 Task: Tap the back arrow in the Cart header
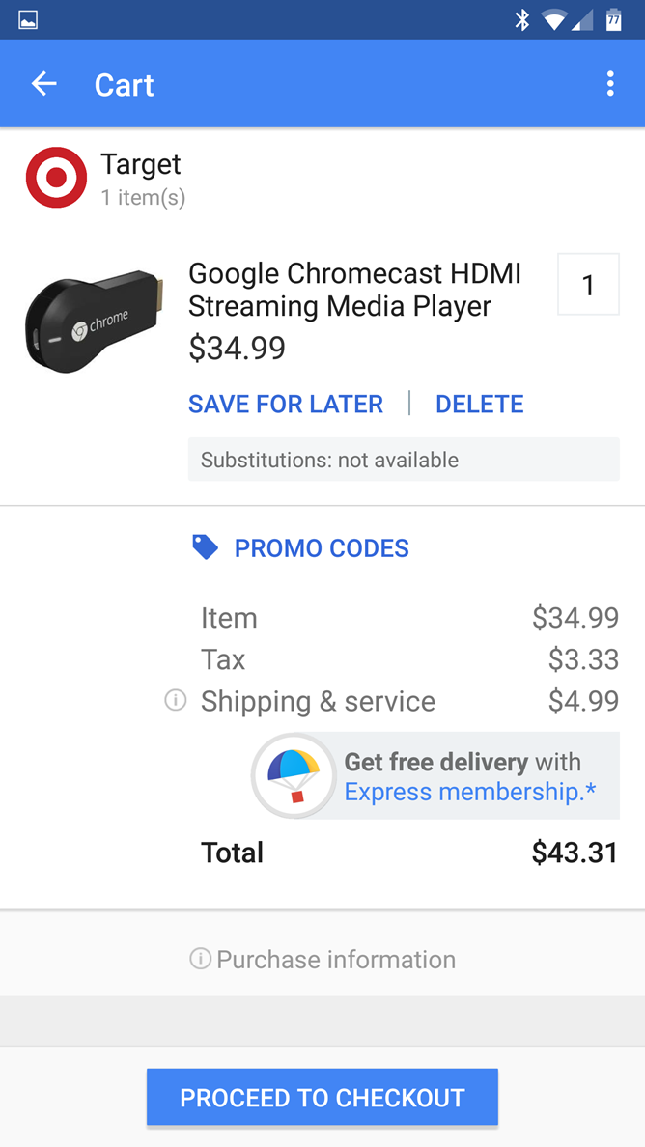pos(43,83)
